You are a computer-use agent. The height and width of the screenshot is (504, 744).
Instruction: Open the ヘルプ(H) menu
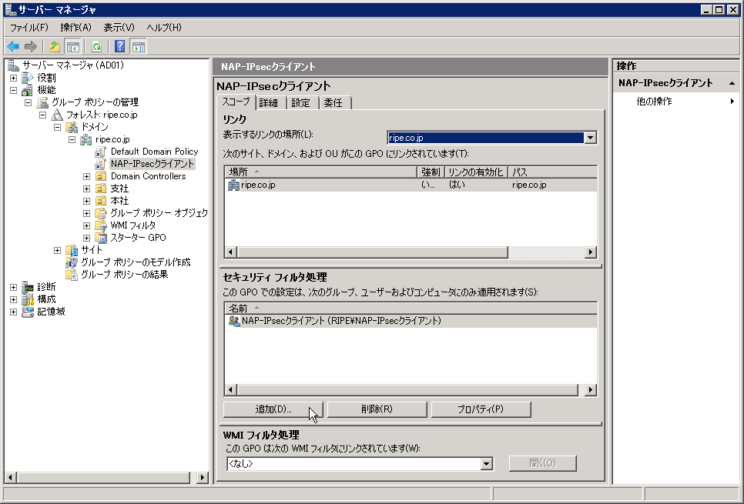pos(164,28)
